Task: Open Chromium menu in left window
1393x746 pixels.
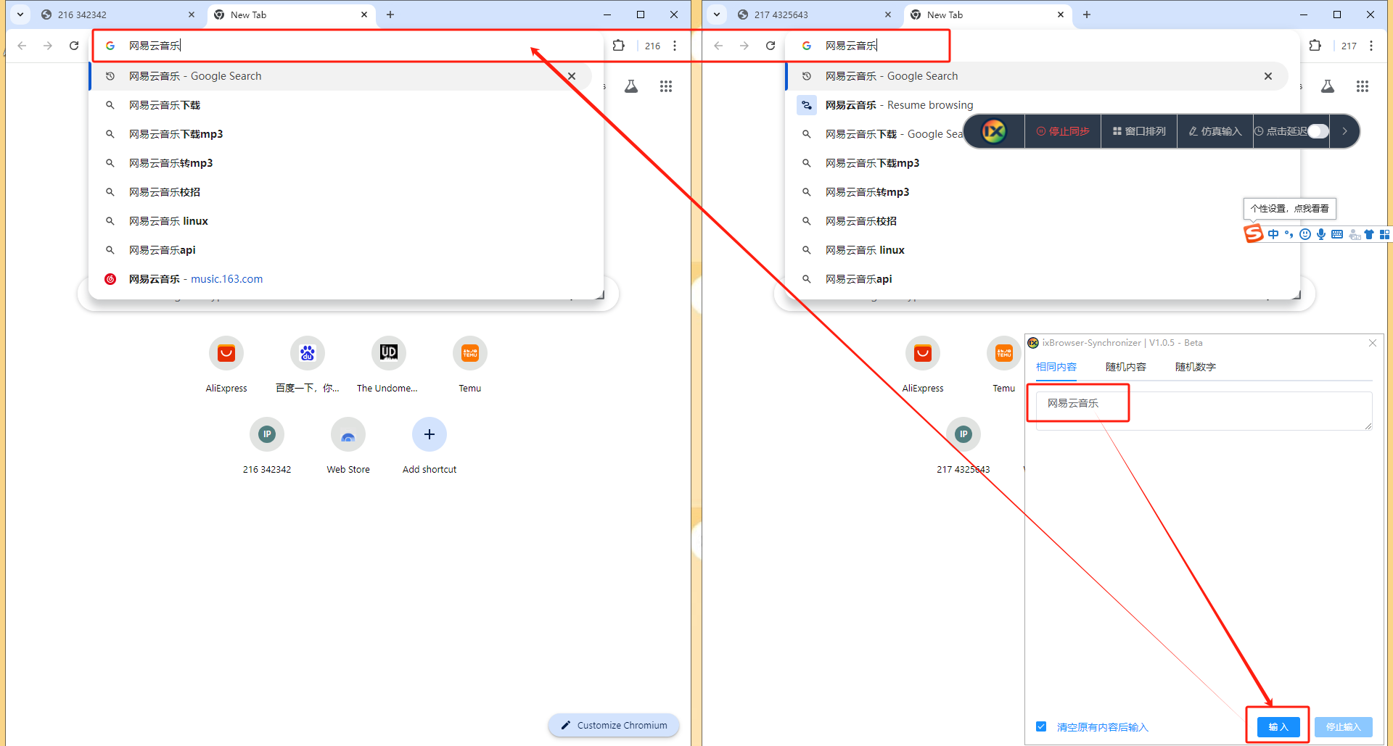Action: click(x=675, y=46)
